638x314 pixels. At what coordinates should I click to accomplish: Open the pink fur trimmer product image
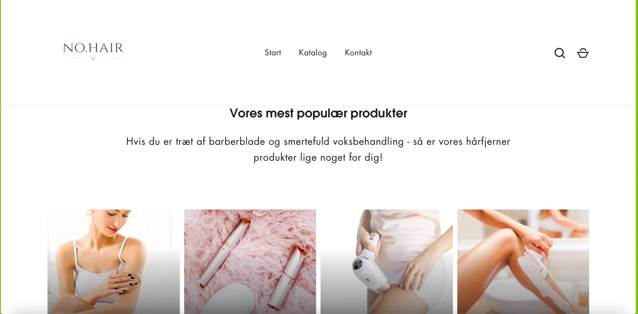tap(250, 262)
